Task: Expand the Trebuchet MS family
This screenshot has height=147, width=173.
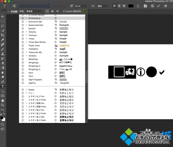Action: pyautogui.click(x=26, y=52)
